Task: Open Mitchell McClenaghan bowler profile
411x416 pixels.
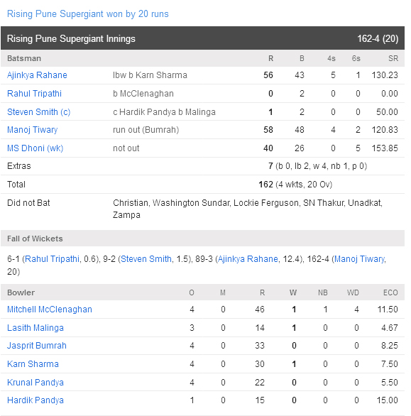Action: 50,310
